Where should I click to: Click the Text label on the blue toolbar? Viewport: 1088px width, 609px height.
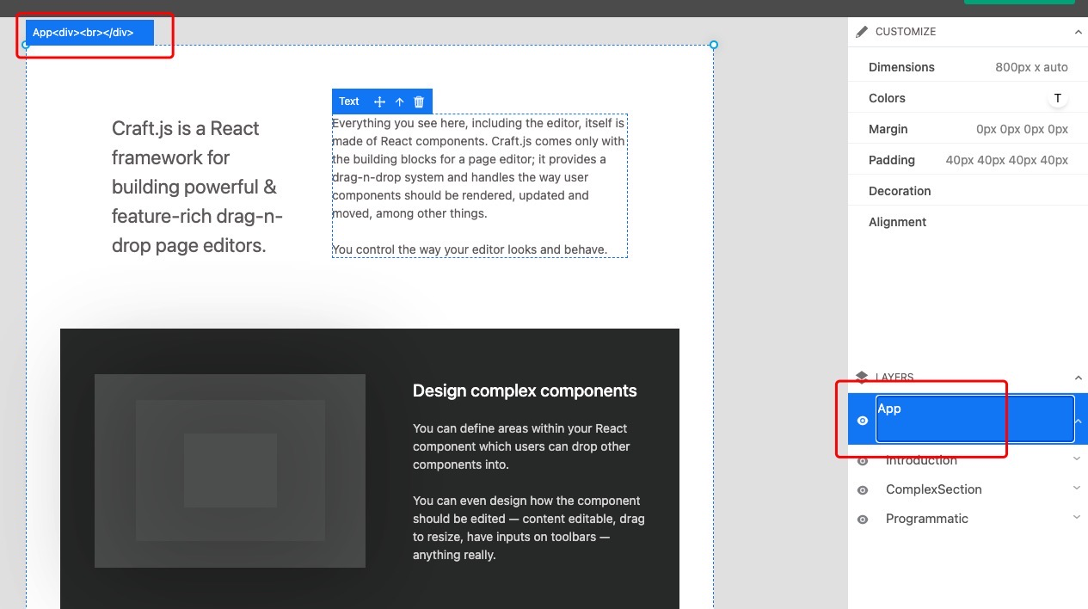tap(348, 101)
